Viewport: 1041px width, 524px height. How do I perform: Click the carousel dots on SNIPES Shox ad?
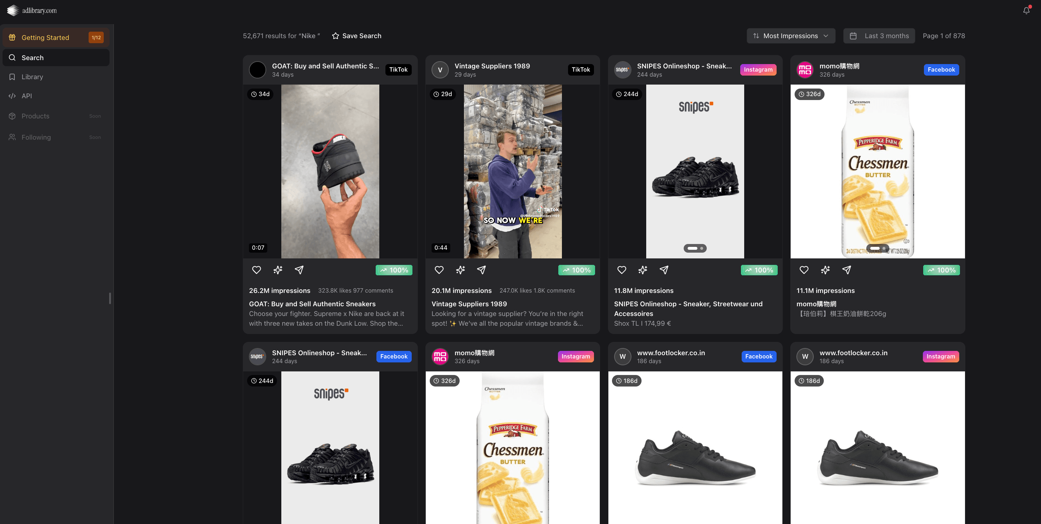point(695,248)
